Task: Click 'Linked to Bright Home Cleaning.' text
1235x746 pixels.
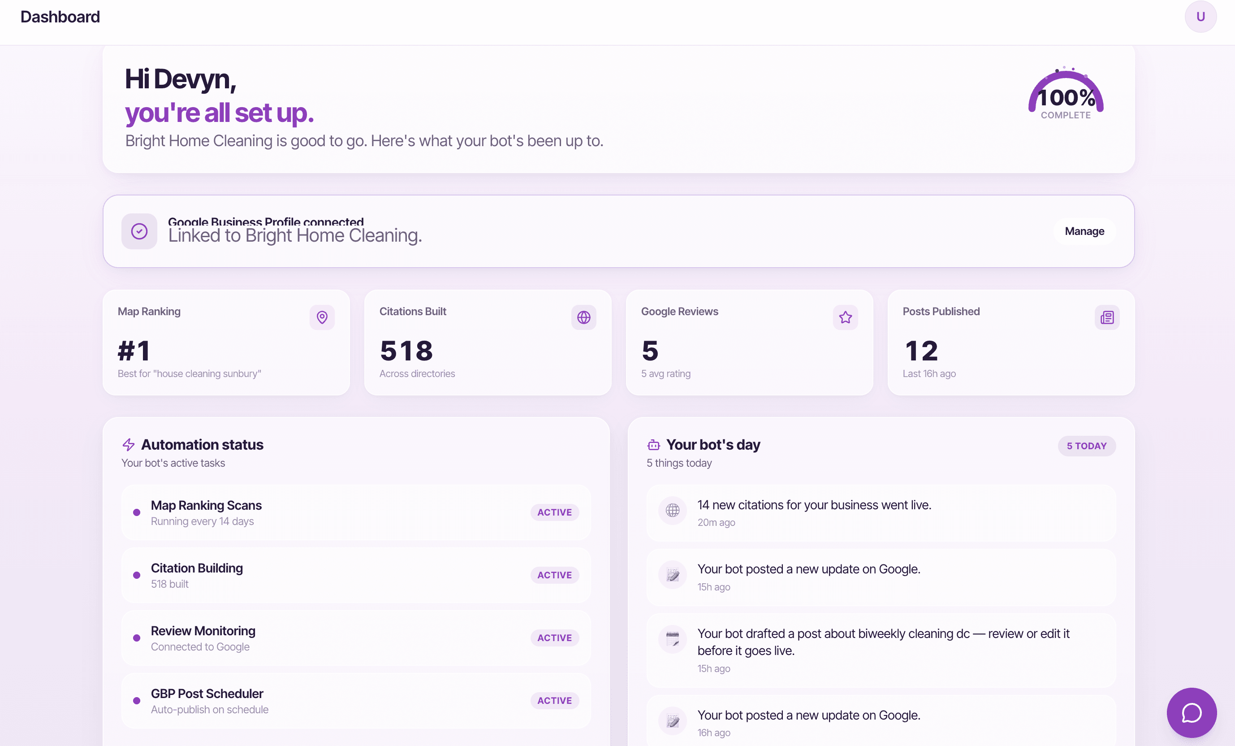Action: point(295,236)
